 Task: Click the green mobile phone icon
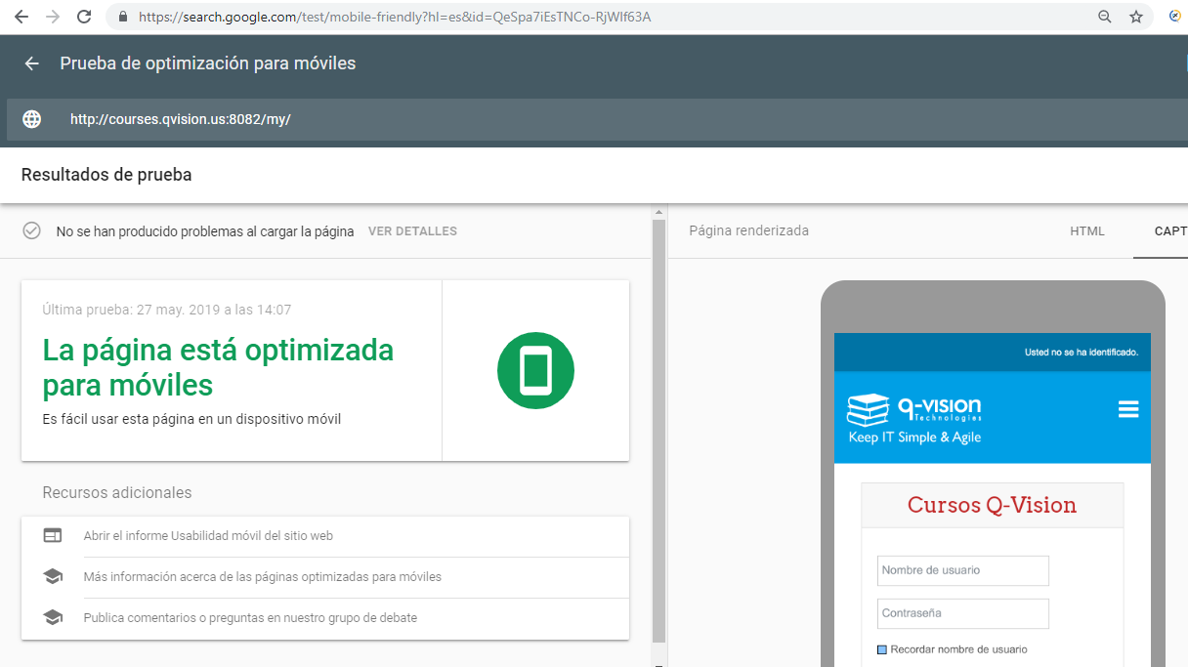point(535,371)
